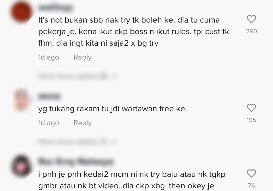The image size is (273, 191).
Task: Click second comment's '1d ago' timestamp
Action: coord(48,123)
